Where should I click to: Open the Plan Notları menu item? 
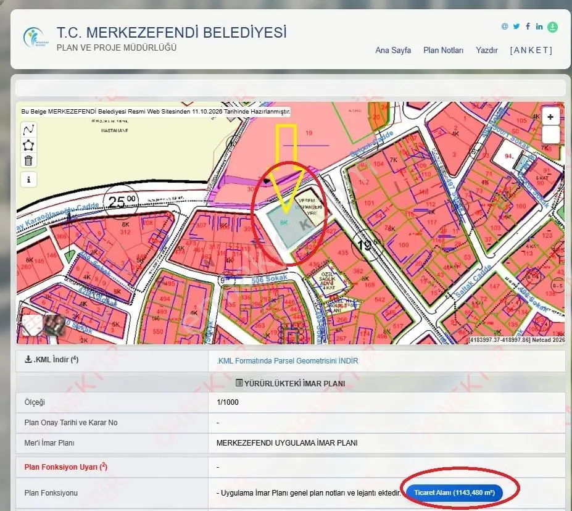443,51
